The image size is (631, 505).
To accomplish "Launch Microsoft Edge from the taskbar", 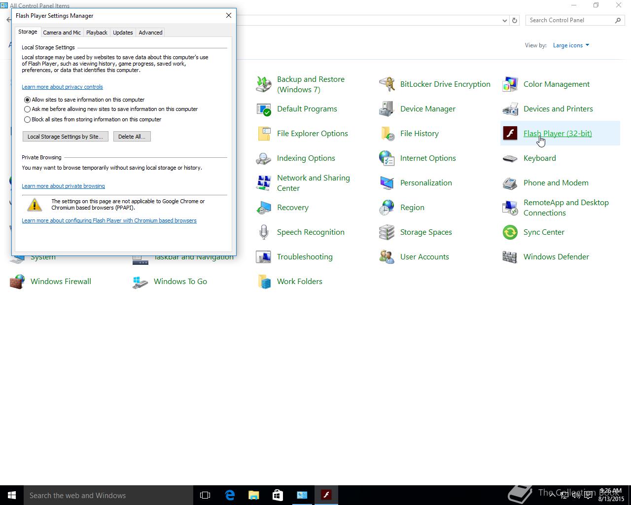I will point(230,495).
